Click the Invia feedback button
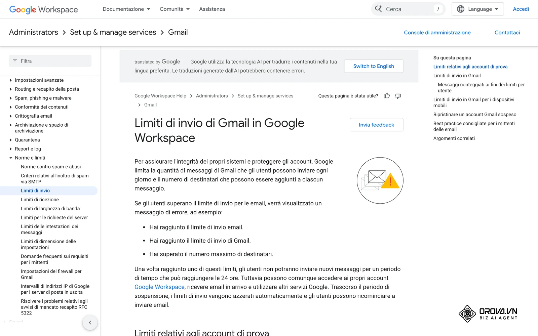 click(376, 125)
